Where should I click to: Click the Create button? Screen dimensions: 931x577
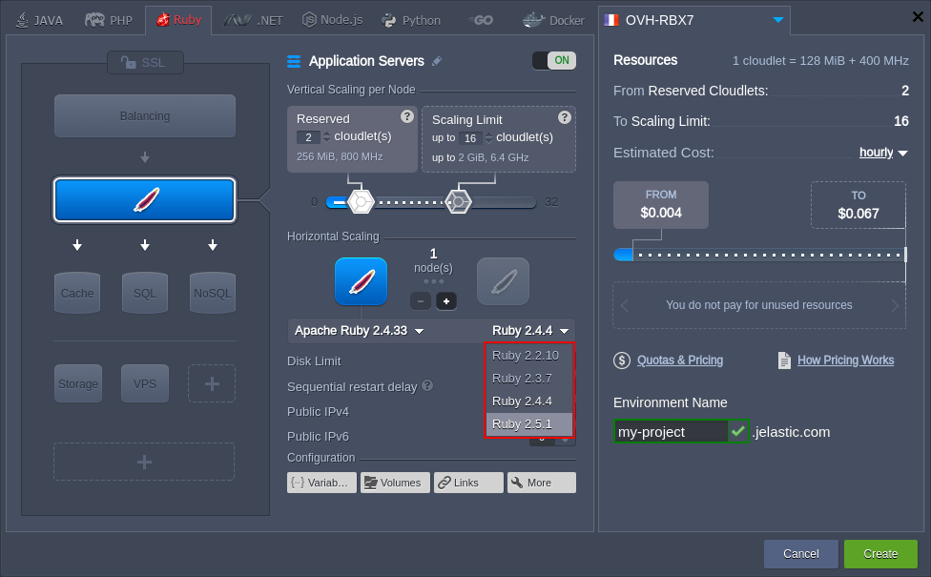click(x=879, y=553)
